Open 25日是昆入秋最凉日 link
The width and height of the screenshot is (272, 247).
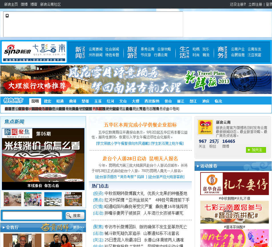pyautogui.click(x=123, y=240)
